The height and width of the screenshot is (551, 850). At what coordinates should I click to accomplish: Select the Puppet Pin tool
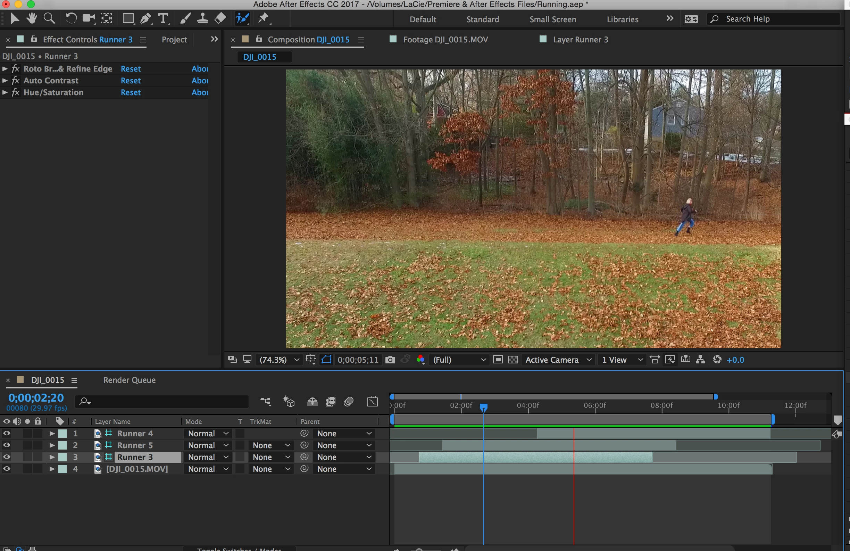coord(264,18)
